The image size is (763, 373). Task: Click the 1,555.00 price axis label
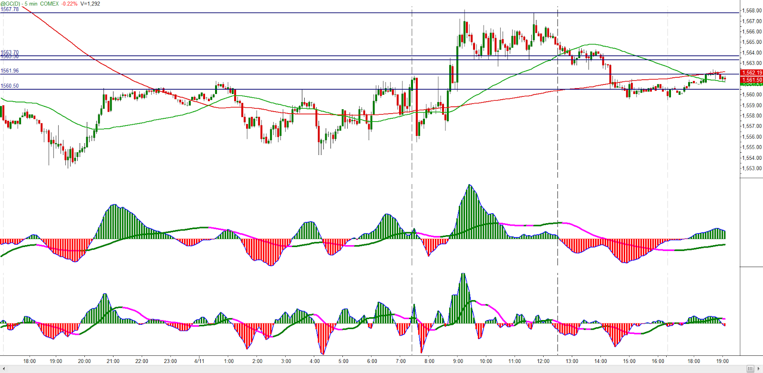(752, 147)
